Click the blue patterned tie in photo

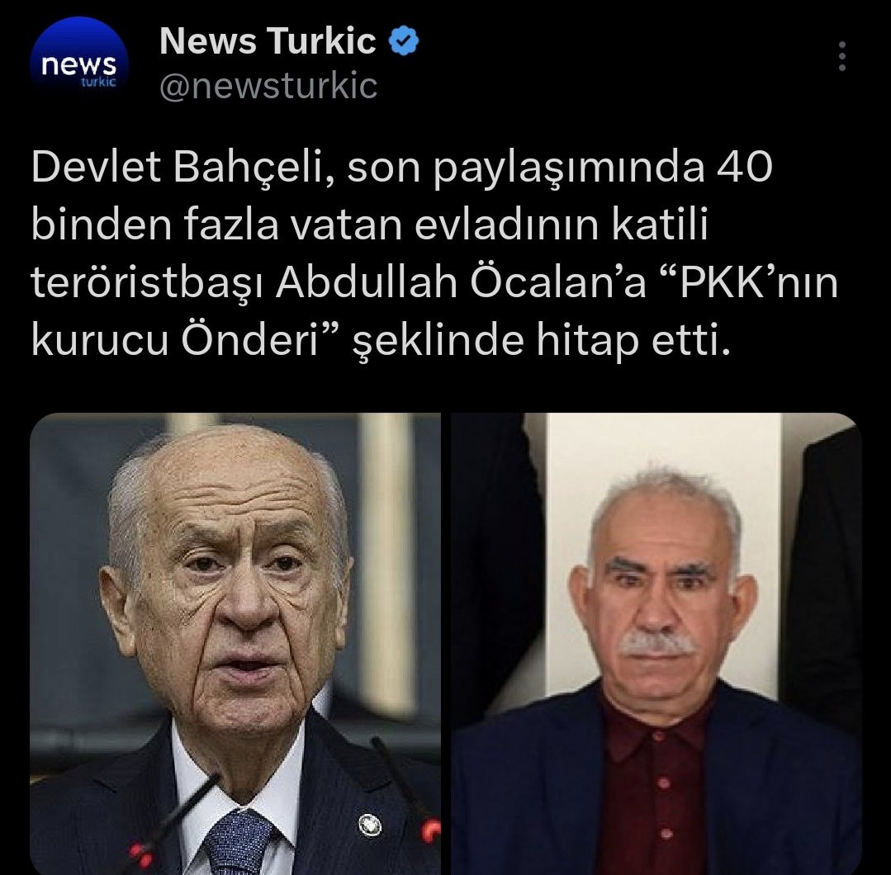(x=239, y=842)
